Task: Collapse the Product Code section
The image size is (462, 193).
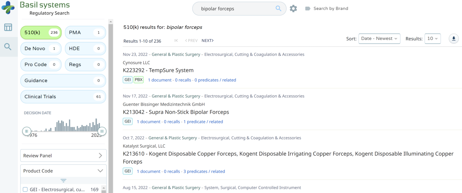Action: click(x=100, y=171)
